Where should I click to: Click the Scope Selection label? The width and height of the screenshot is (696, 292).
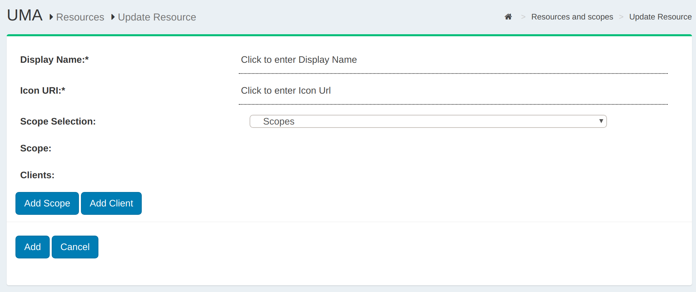pos(58,121)
